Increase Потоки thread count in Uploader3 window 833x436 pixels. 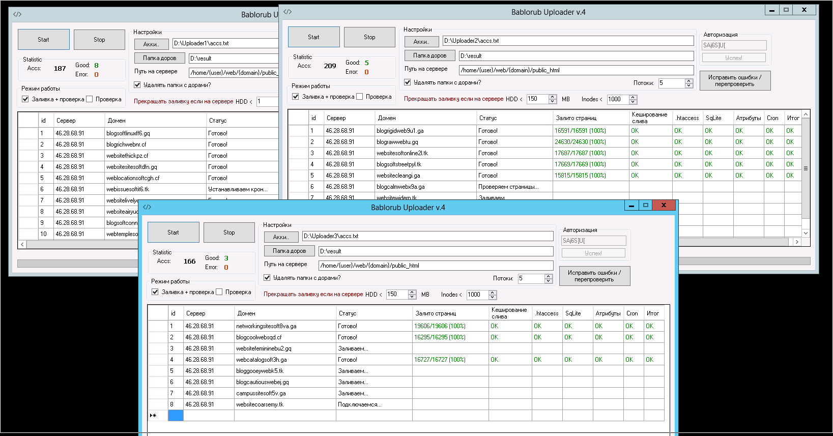tap(549, 276)
